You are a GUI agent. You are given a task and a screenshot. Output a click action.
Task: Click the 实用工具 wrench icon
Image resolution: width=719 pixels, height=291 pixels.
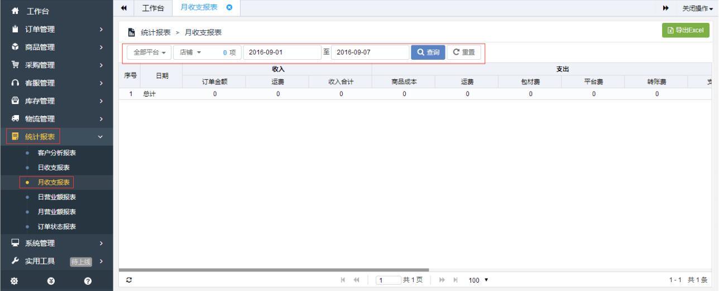tap(14, 261)
